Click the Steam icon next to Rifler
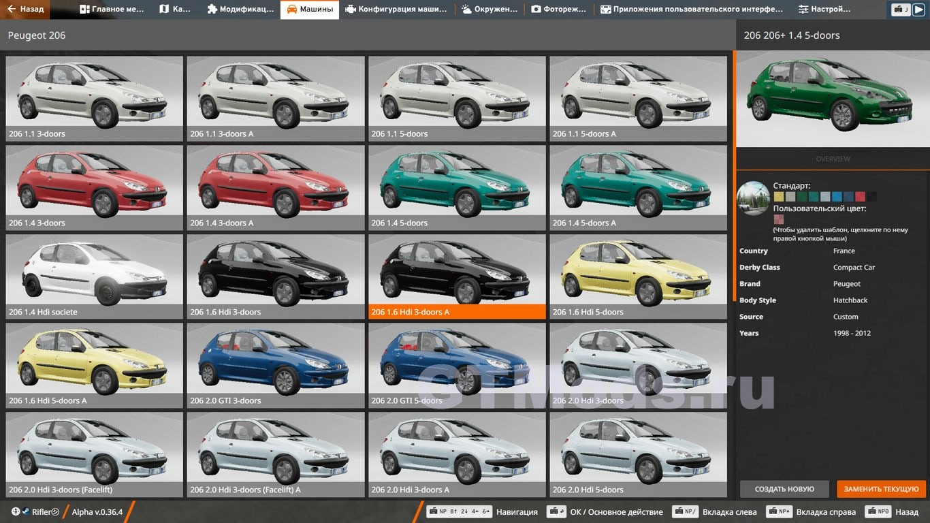 point(26,512)
